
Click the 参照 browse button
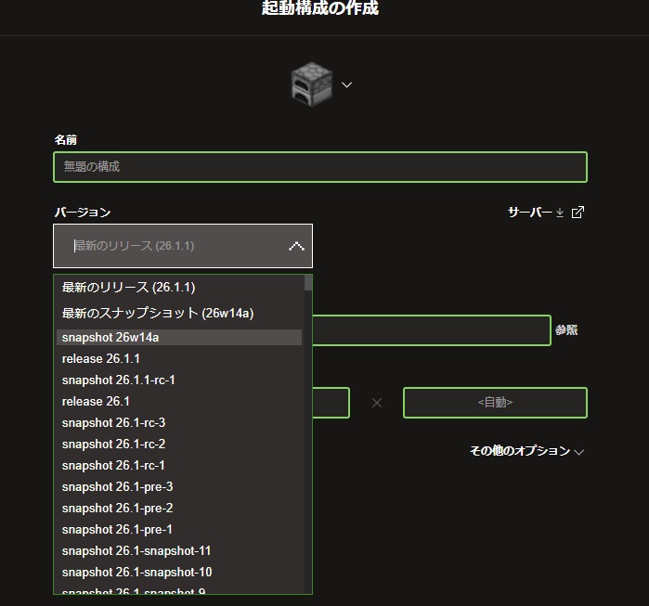[566, 330]
